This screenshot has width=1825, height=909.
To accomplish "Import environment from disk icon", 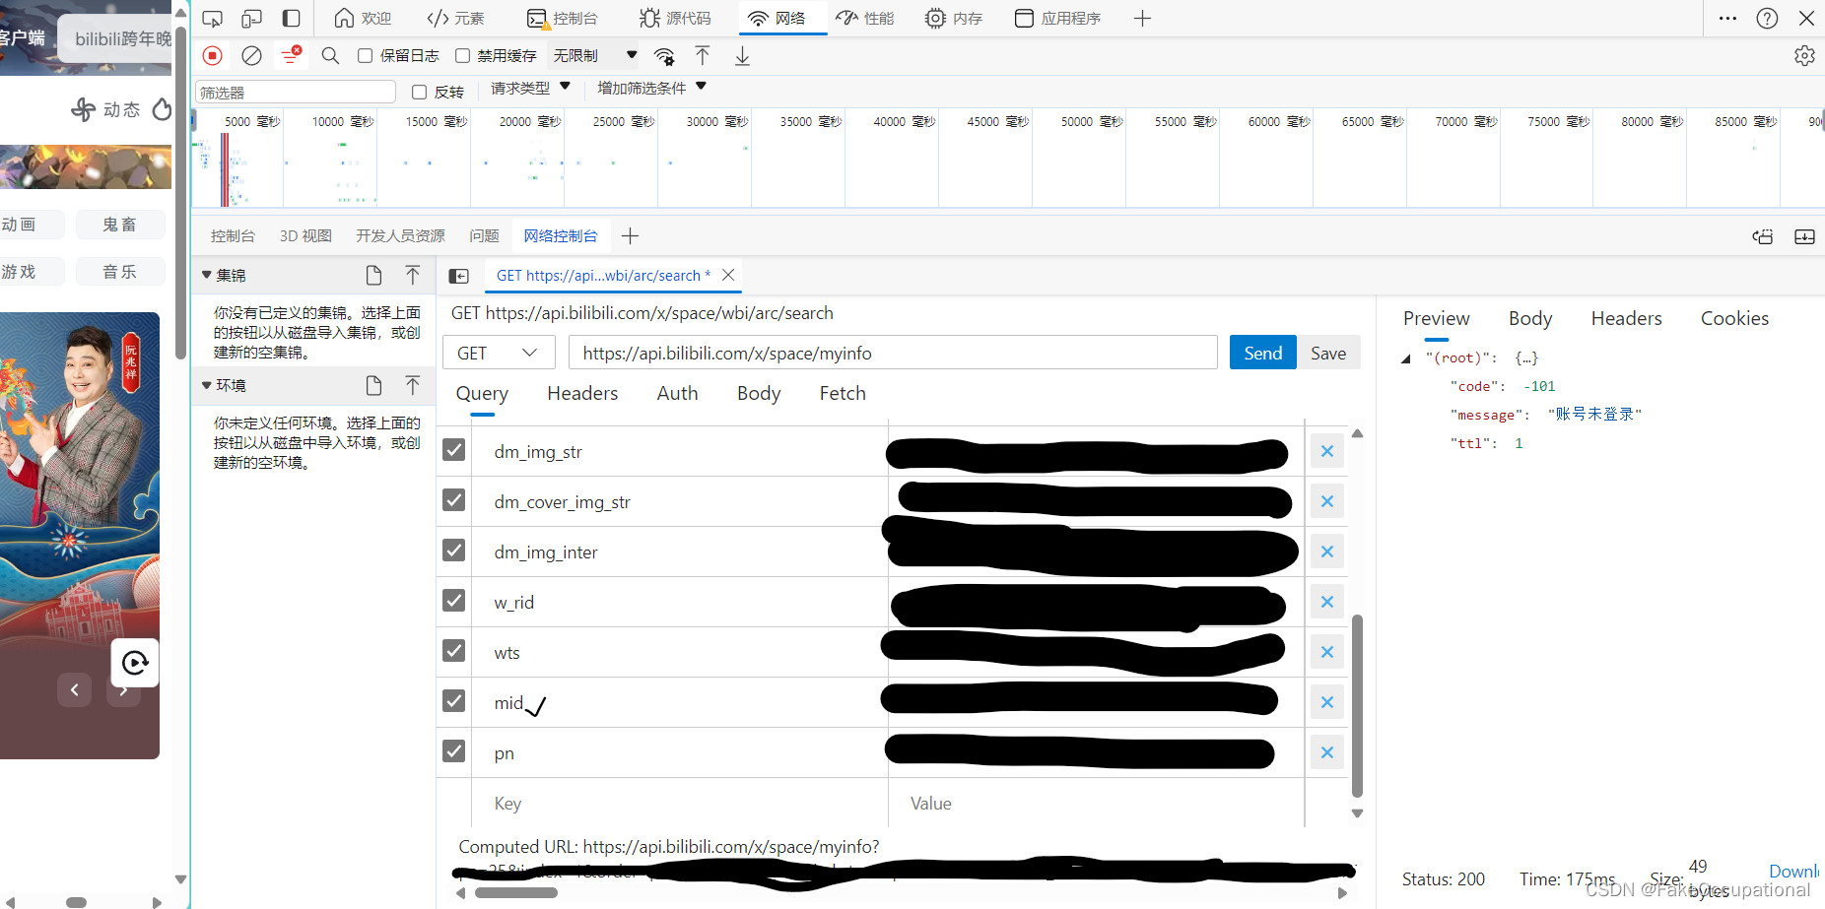I will coord(412,385).
